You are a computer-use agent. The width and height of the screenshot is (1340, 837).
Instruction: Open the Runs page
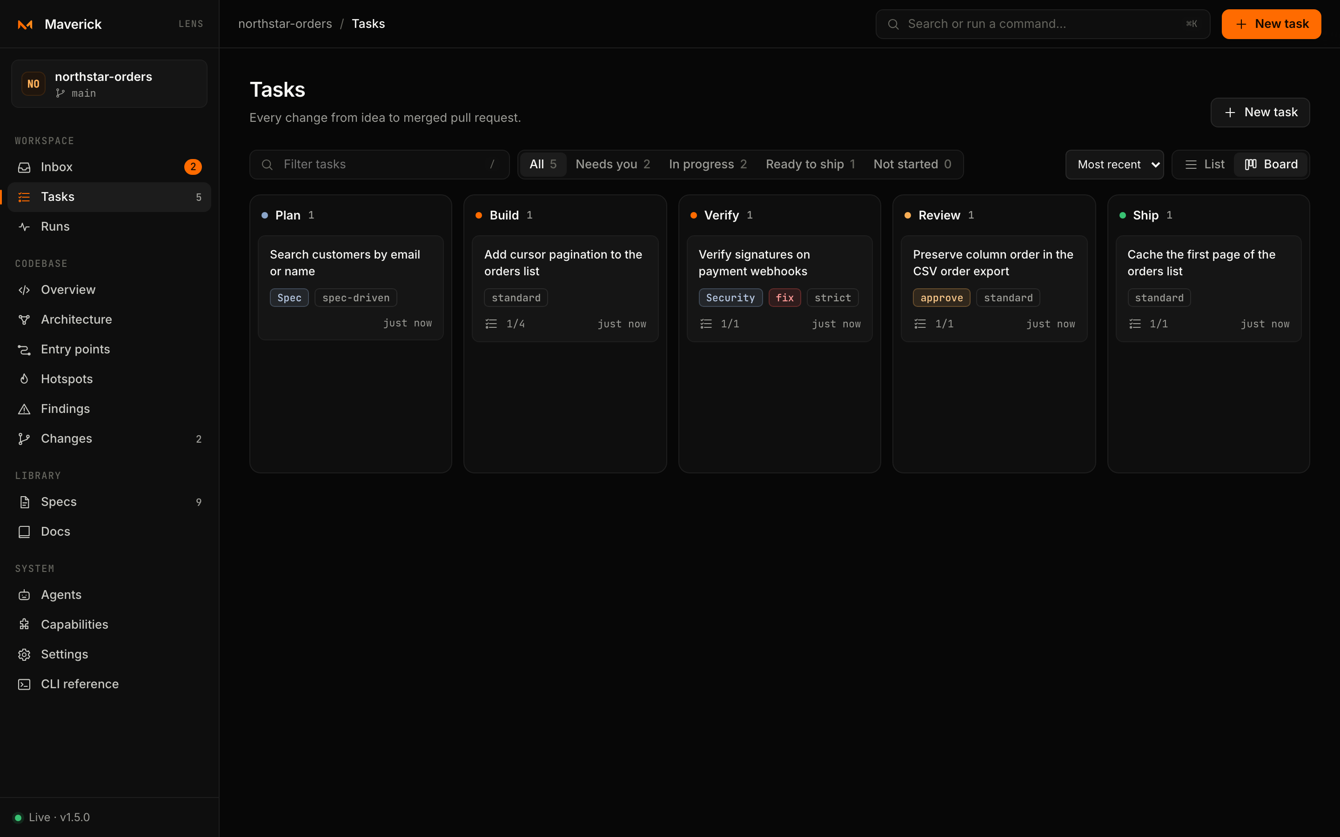(x=109, y=226)
